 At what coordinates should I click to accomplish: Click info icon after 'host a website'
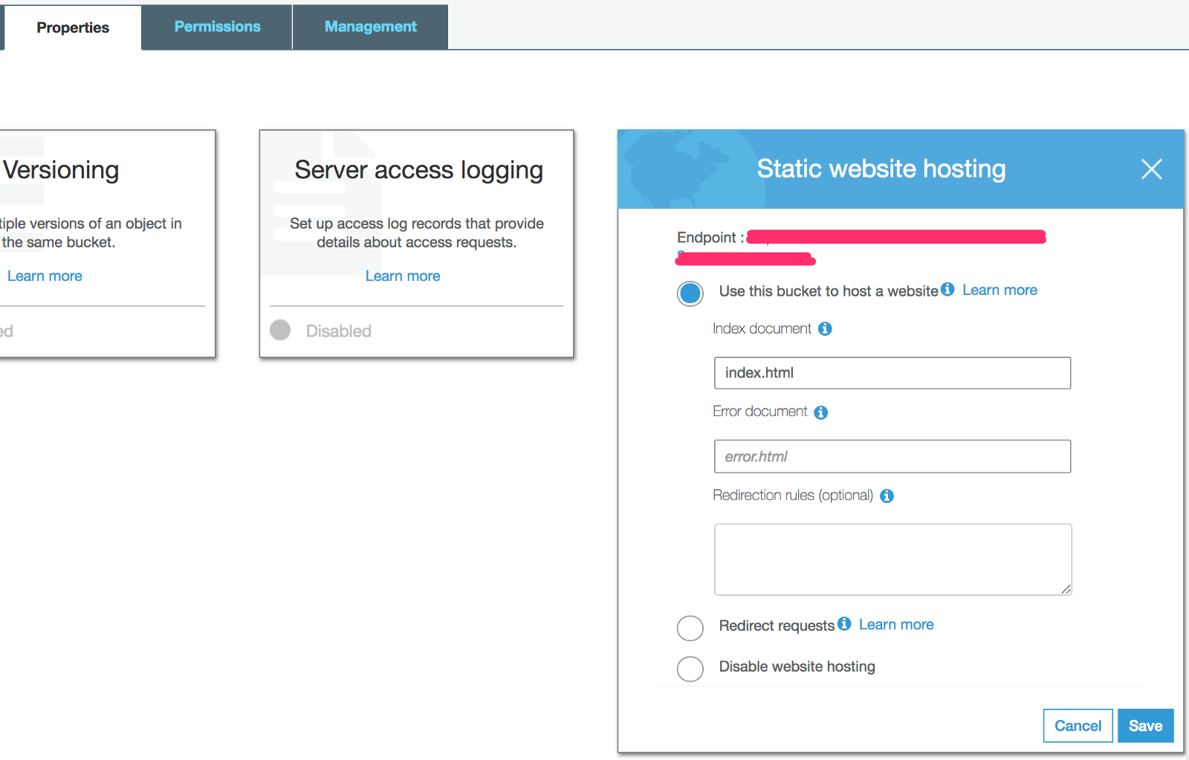[947, 289]
